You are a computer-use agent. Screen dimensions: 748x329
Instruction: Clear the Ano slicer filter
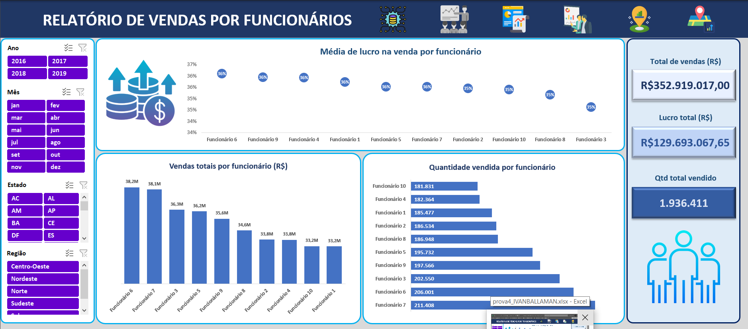82,48
